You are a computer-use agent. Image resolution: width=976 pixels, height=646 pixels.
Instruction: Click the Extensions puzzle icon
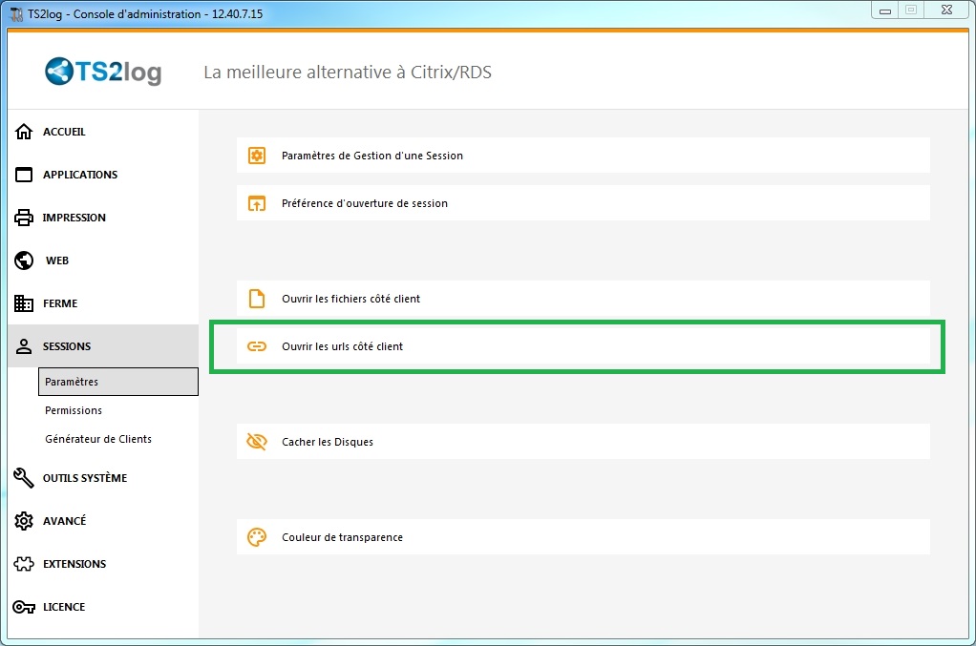point(24,564)
